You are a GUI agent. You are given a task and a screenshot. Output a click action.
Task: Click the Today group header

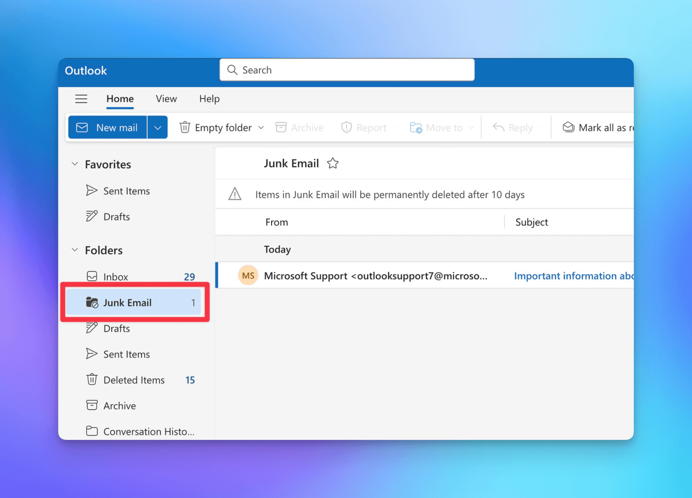tap(277, 249)
